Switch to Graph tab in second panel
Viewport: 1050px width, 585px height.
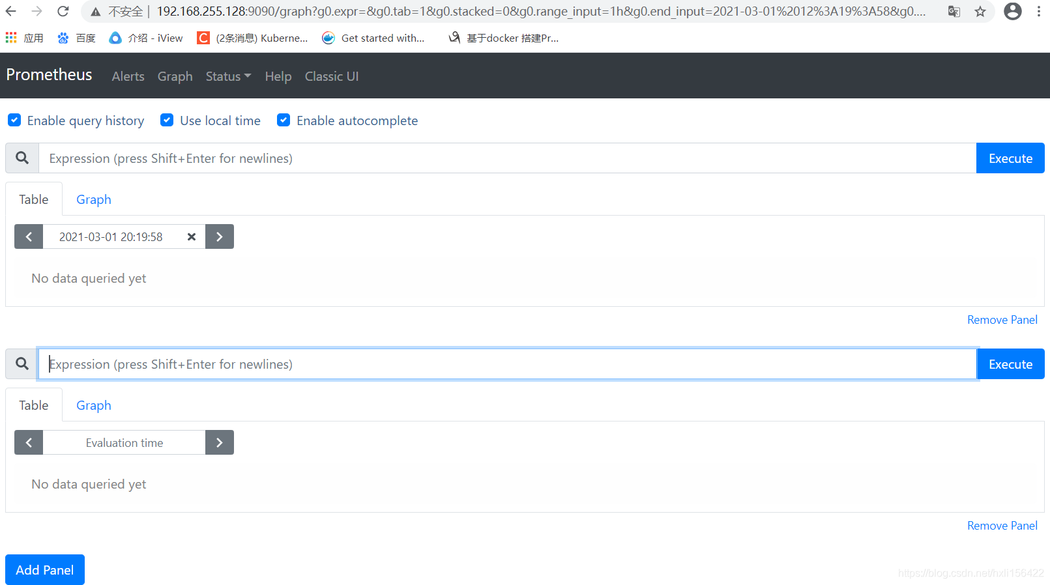(94, 405)
